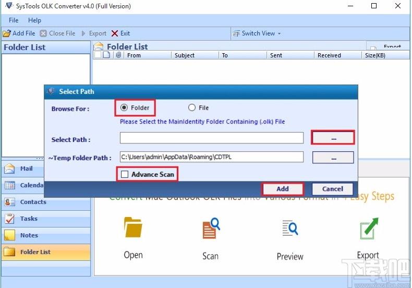Open the Mail section icon in sidebar
The image size is (412, 288).
9,169
